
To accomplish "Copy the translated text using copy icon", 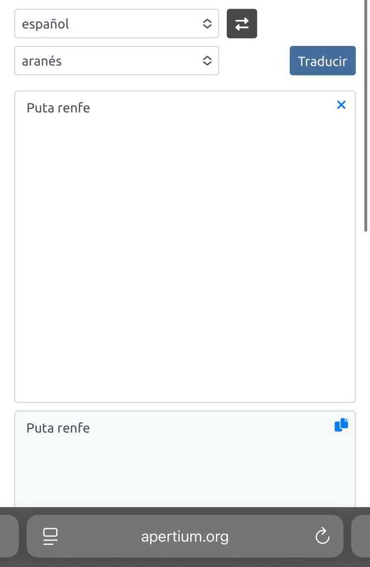I will pyautogui.click(x=341, y=425).
